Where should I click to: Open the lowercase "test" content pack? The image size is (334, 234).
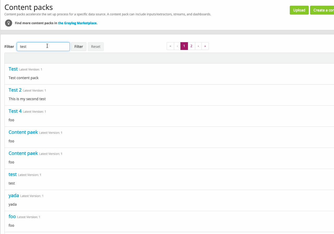pos(12,174)
